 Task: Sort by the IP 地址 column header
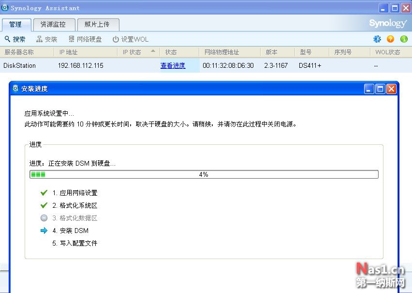(86, 52)
